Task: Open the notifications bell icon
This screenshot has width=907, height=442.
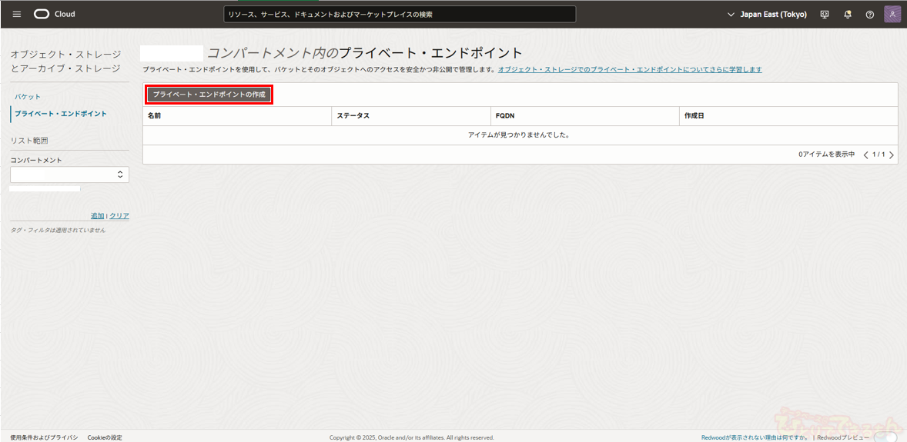Action: 848,15
